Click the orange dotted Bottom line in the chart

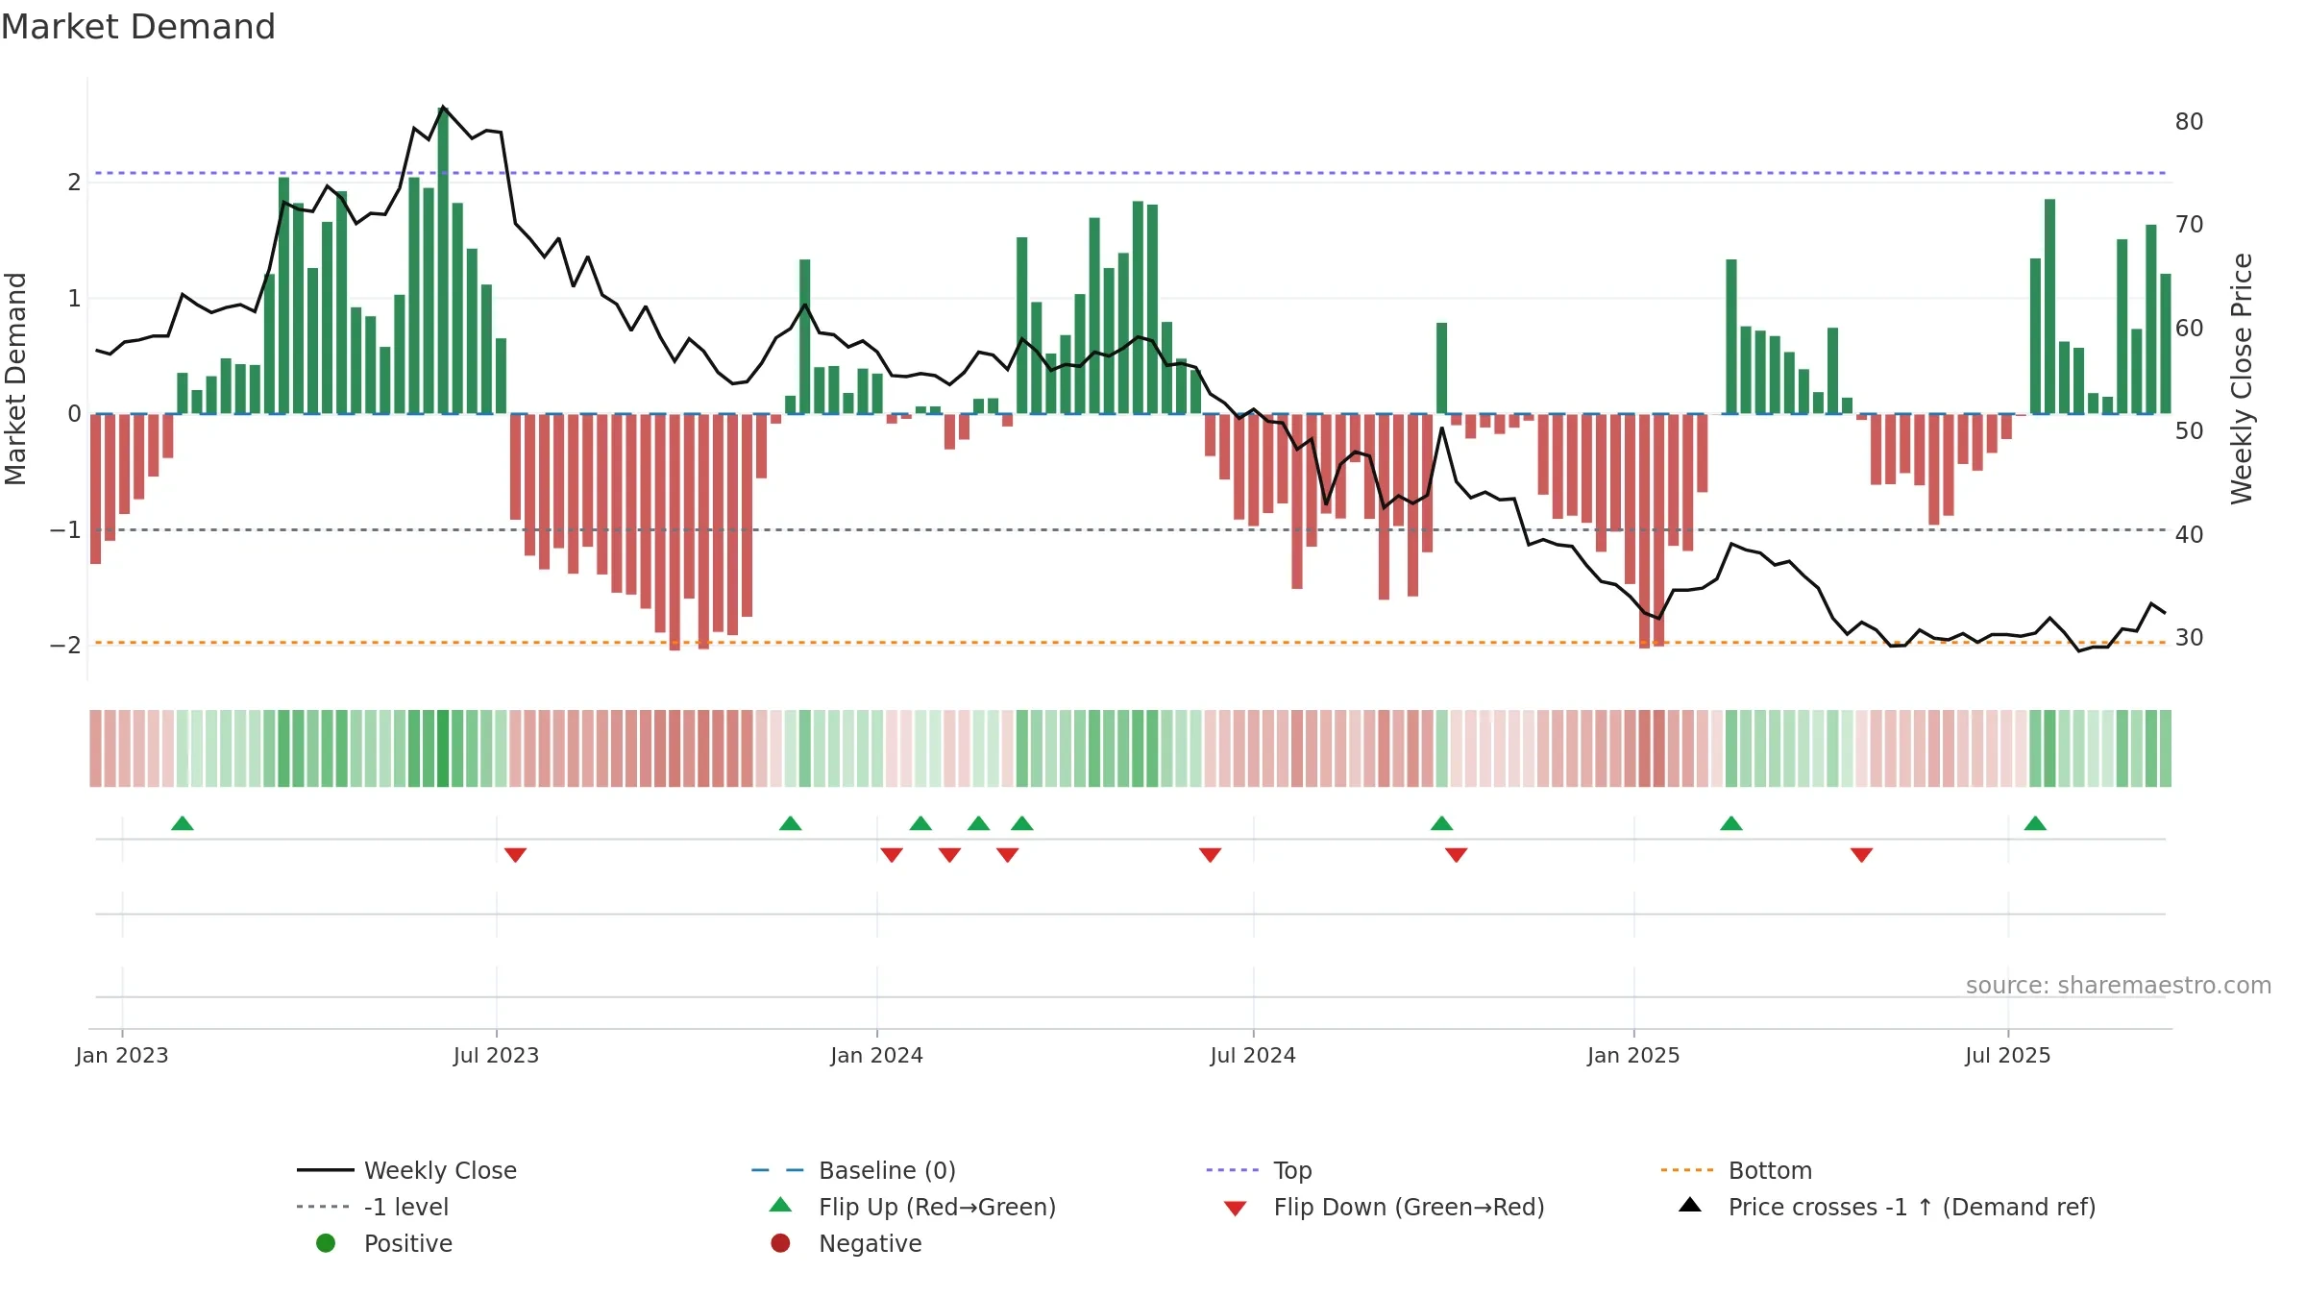click(1131, 642)
